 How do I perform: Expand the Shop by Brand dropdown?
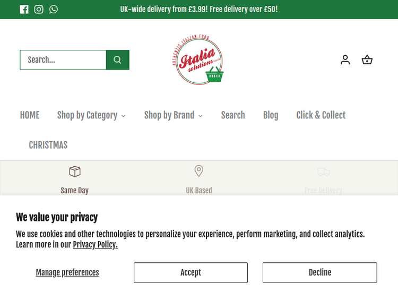173,115
